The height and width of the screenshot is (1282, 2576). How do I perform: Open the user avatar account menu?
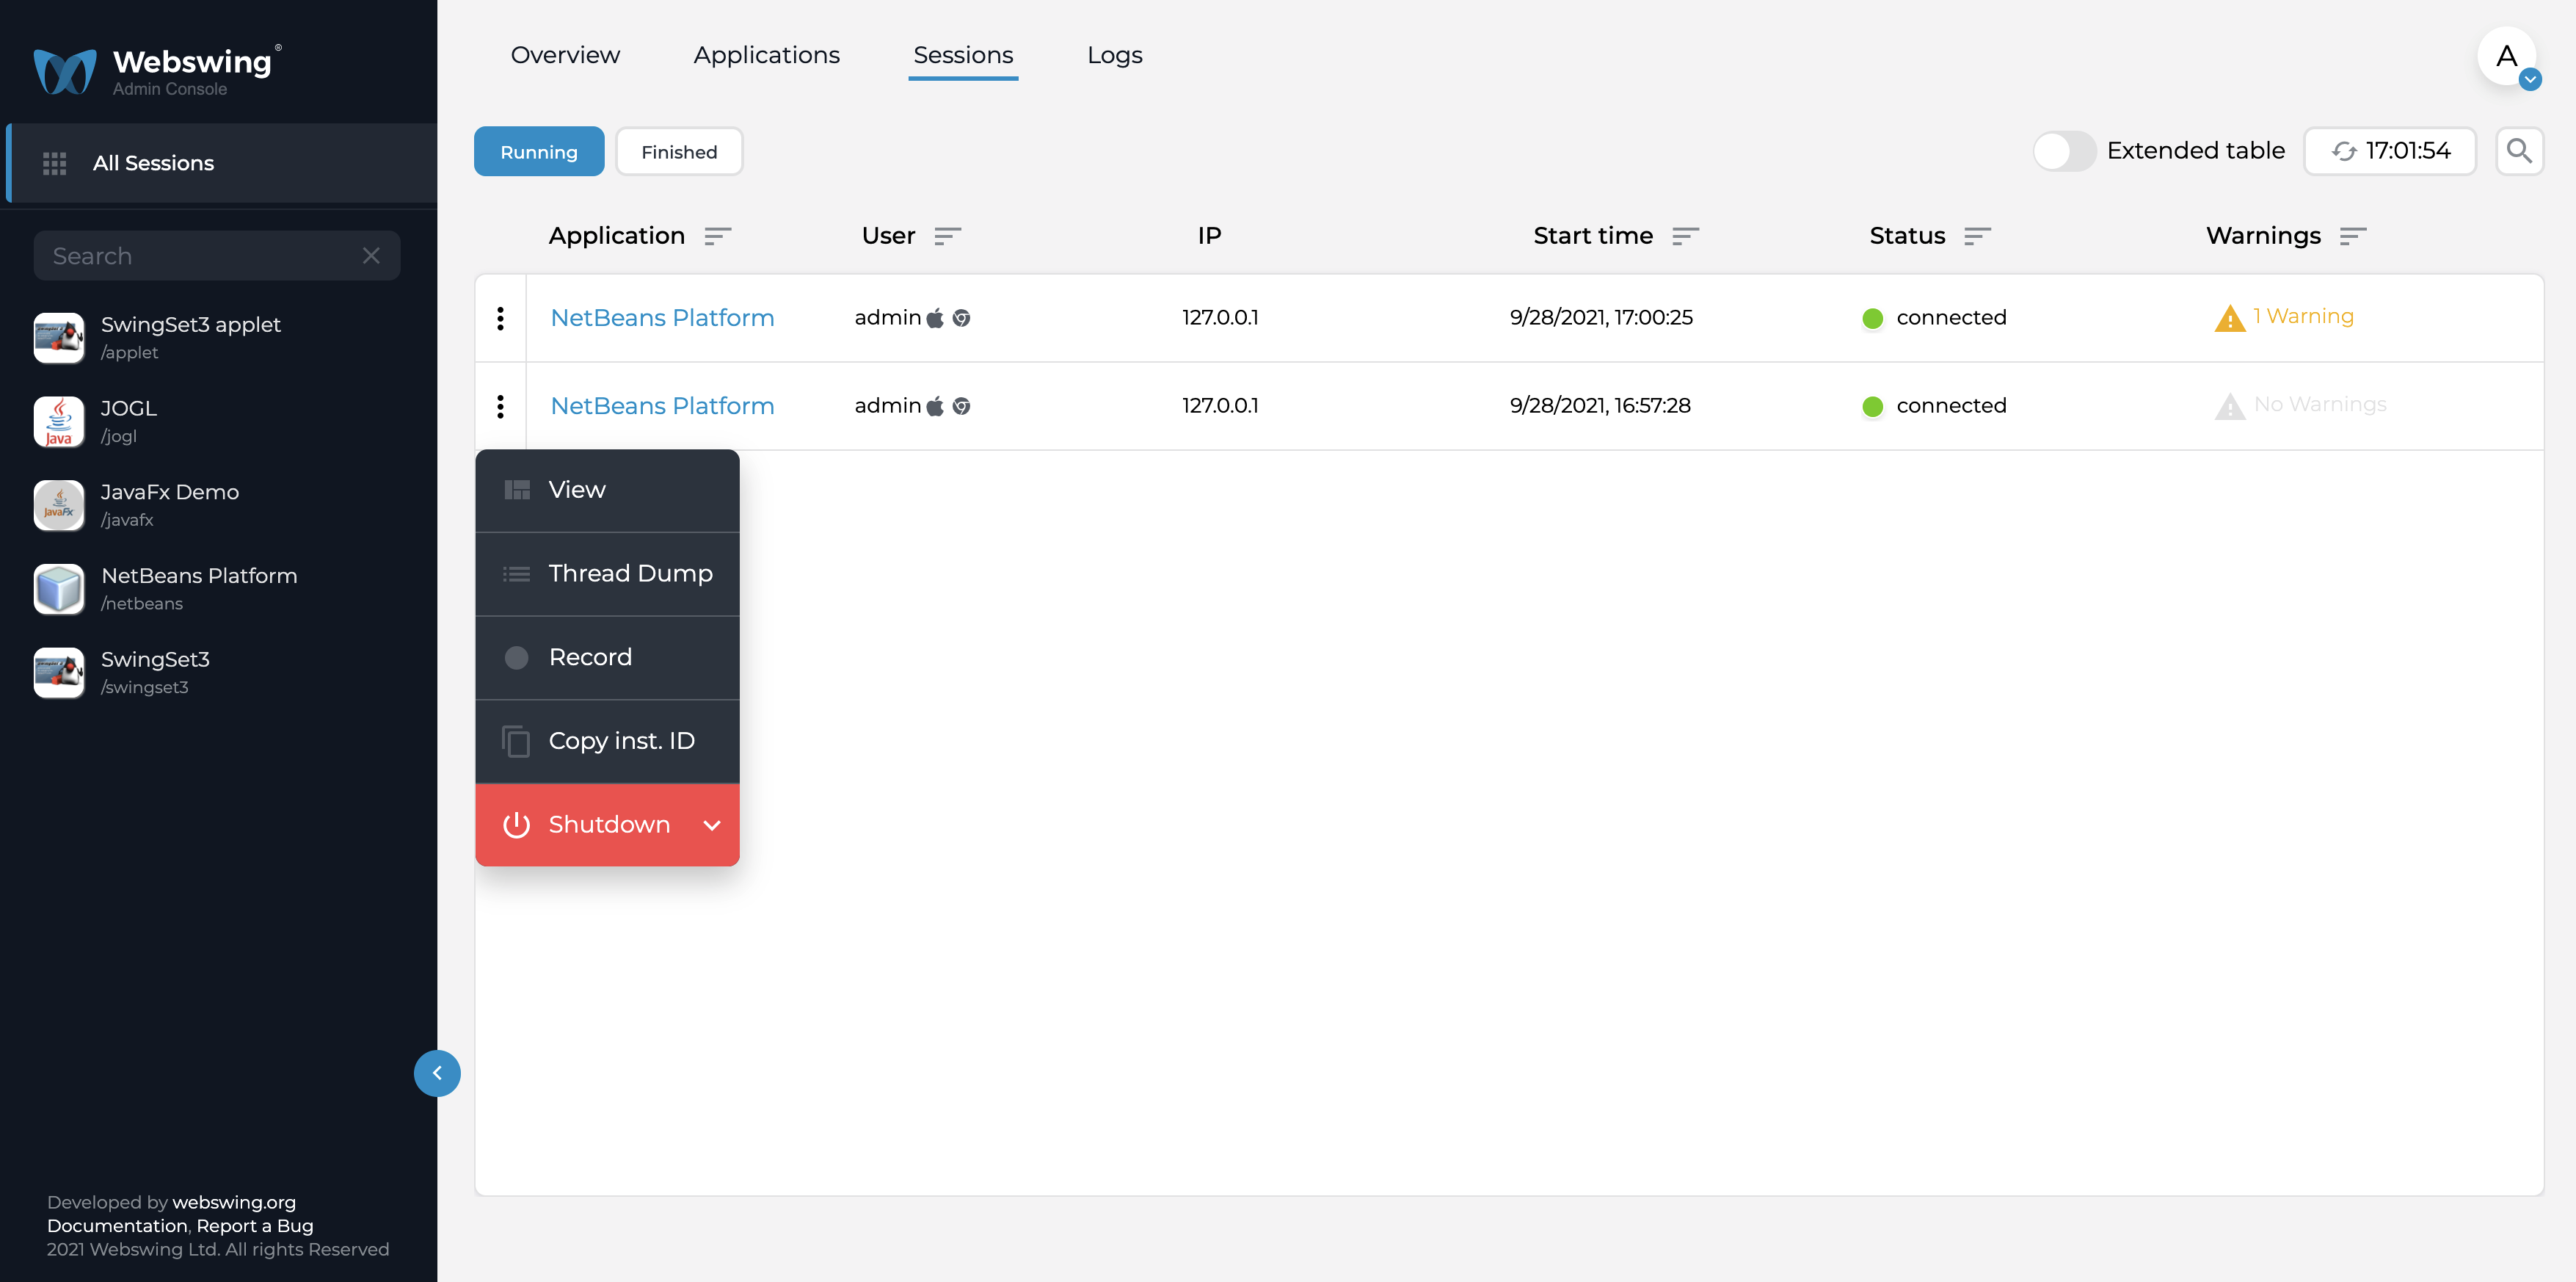[2507, 57]
